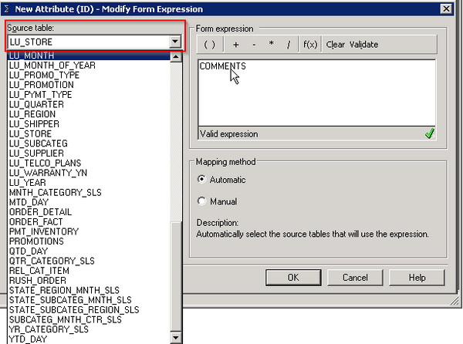Viewport: 463px width, 344px height.
Task: Click the plus operator button
Action: pyautogui.click(x=235, y=45)
